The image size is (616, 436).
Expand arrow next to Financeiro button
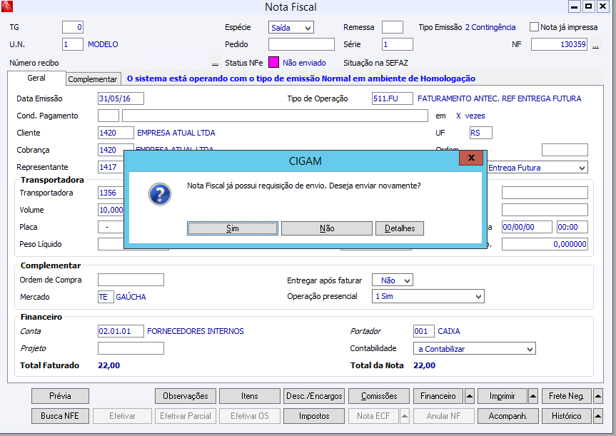tap(470, 396)
